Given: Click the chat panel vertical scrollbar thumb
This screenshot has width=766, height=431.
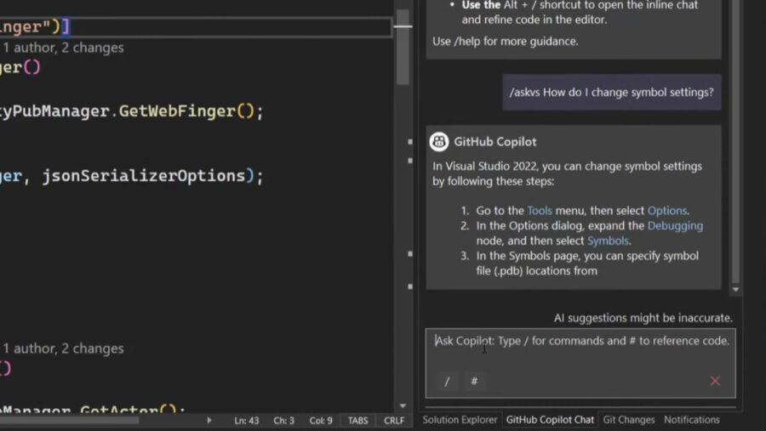Looking at the screenshot, I should click(735, 142).
